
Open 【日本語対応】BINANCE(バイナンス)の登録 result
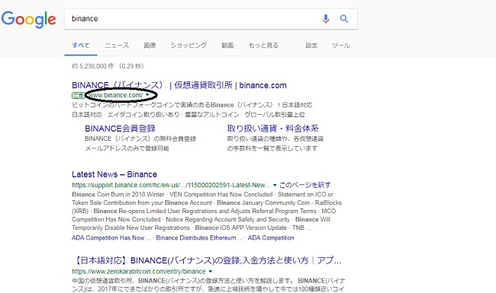[x=208, y=260]
